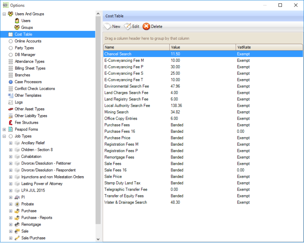Click the New tag icon in toolbar
304x243 pixels.
[x=108, y=26]
